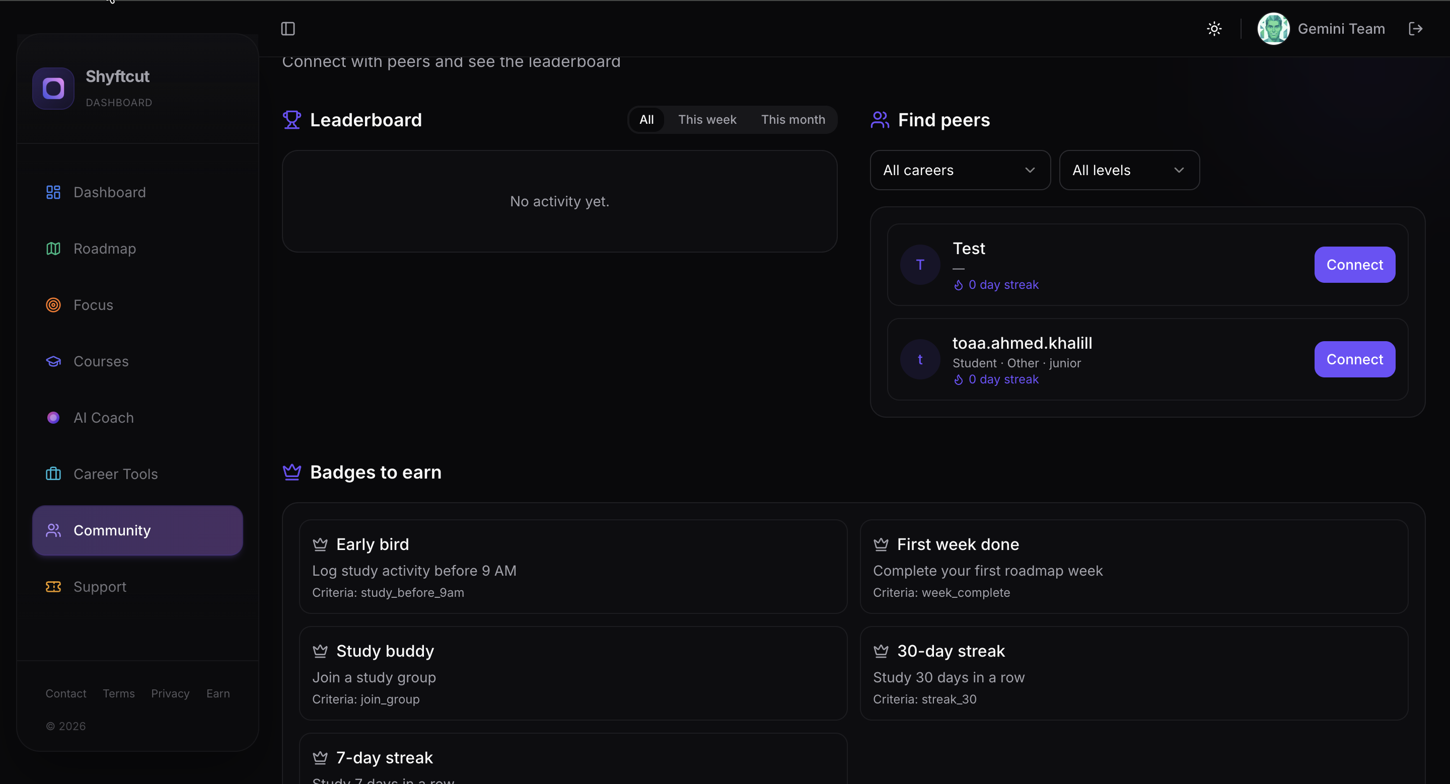Expand the All careers dropdown
This screenshot has width=1450, height=784.
click(x=960, y=171)
